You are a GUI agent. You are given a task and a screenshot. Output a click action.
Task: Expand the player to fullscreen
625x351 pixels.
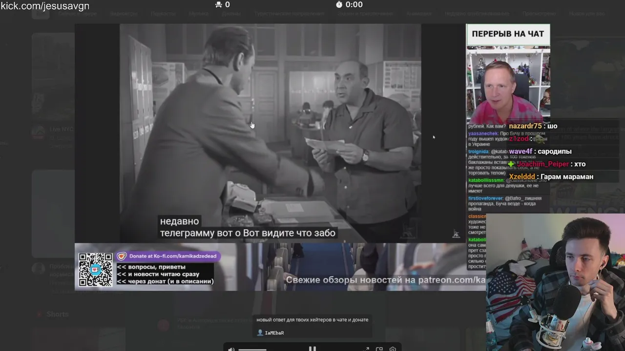[367, 349]
